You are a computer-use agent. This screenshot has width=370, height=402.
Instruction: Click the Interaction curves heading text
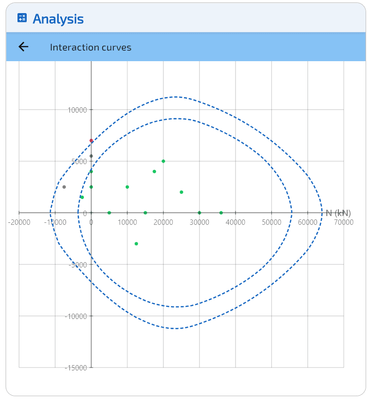pyautogui.click(x=90, y=47)
